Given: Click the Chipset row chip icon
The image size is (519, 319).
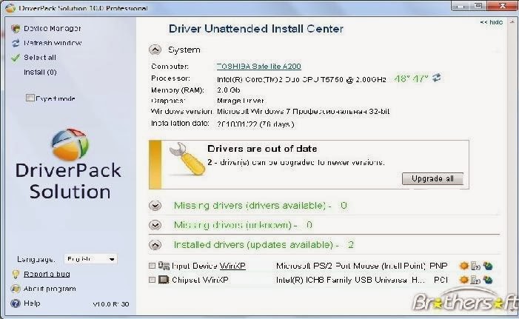Looking at the screenshot, I should coord(164,280).
